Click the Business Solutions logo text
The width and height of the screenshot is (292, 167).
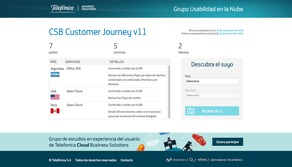point(89,7)
